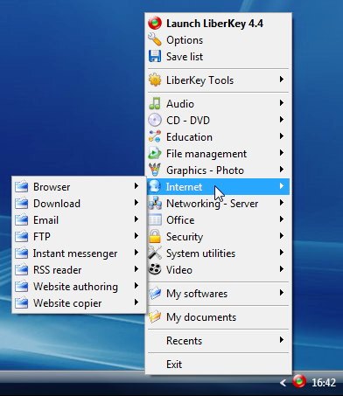Image resolution: width=343 pixels, height=396 pixels.
Task: Click the Graphics - Photo icon
Action: (155, 170)
